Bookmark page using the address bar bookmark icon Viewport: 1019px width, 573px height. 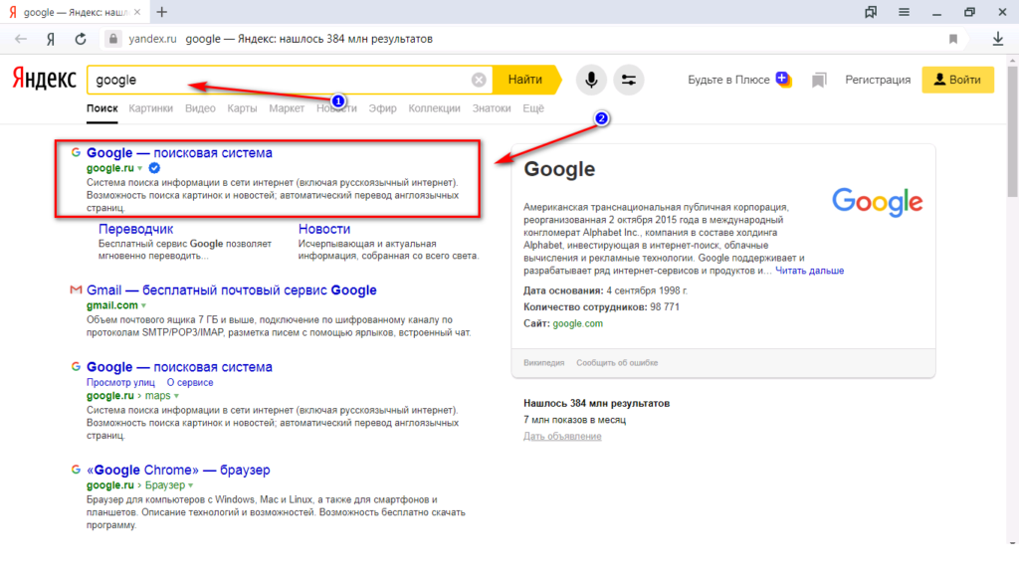(953, 39)
